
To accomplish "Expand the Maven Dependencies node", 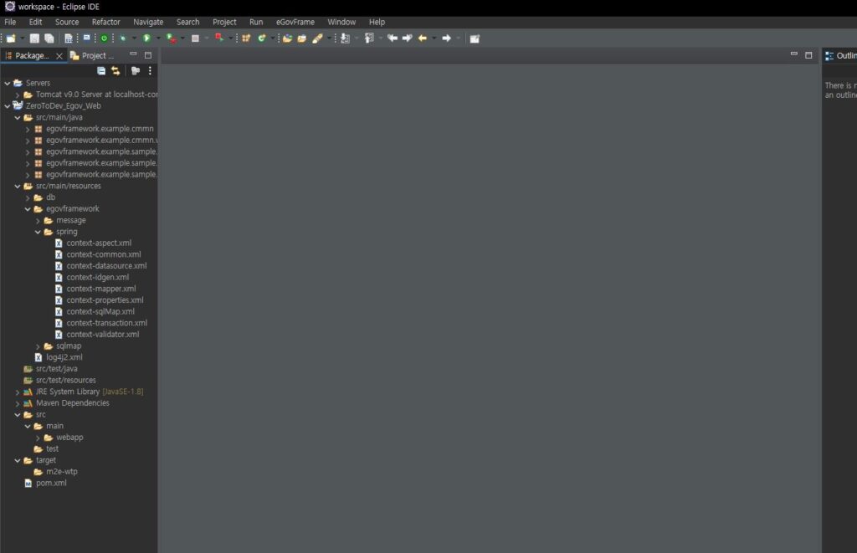I will pyautogui.click(x=18, y=403).
